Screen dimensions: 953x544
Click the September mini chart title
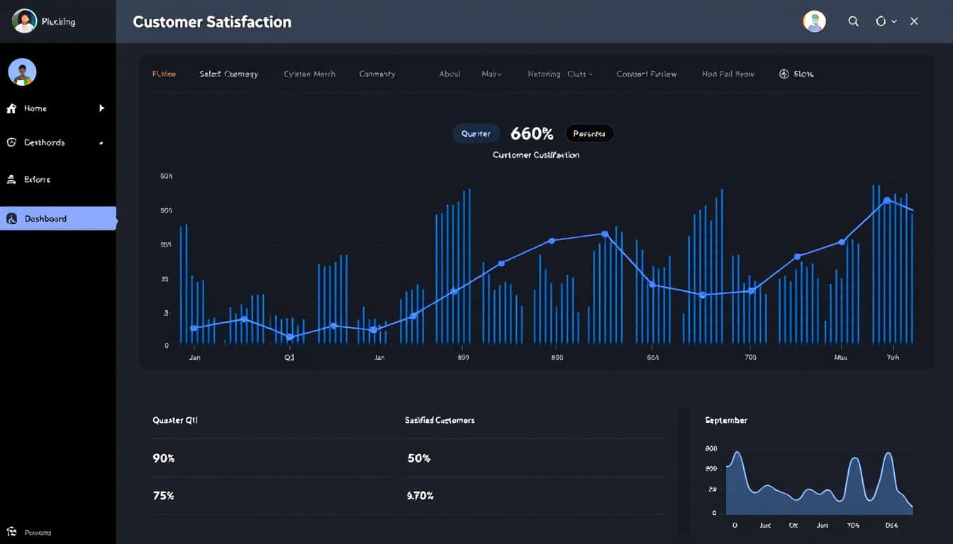point(726,420)
